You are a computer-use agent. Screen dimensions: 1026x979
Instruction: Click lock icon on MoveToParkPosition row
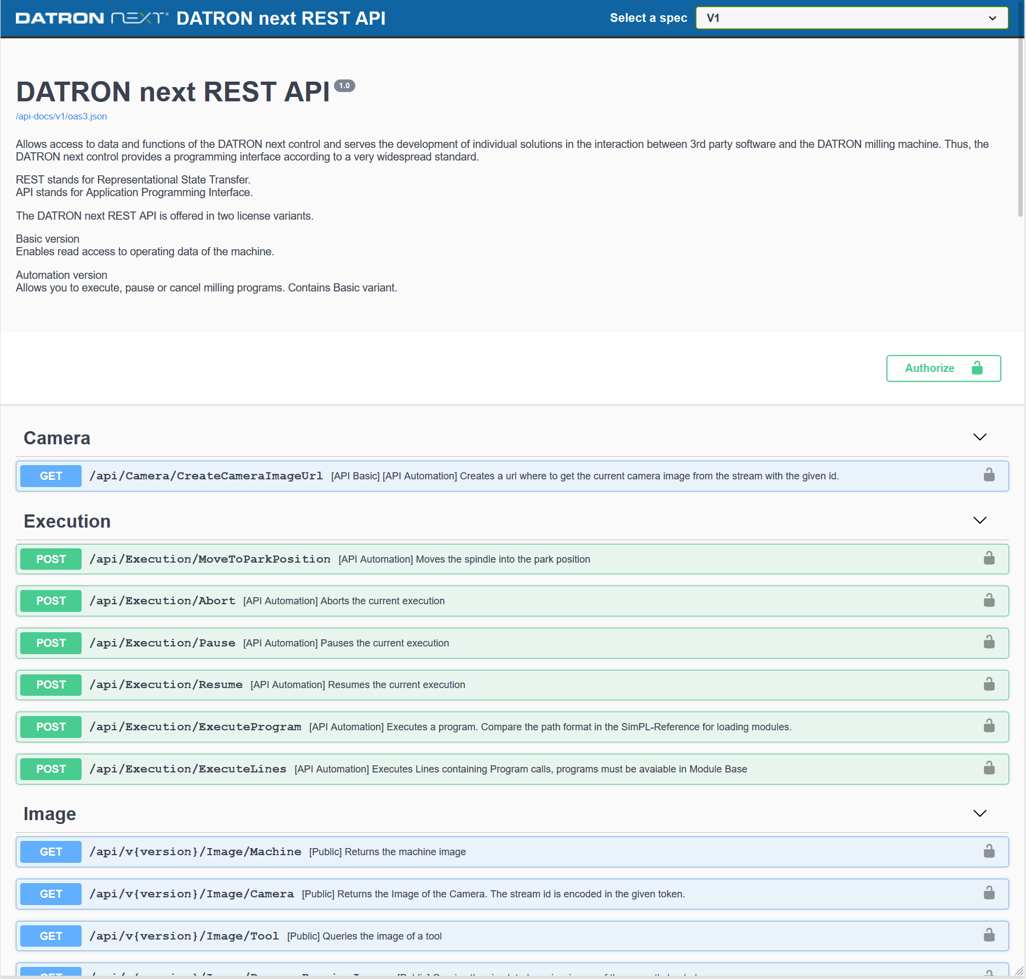[989, 558]
